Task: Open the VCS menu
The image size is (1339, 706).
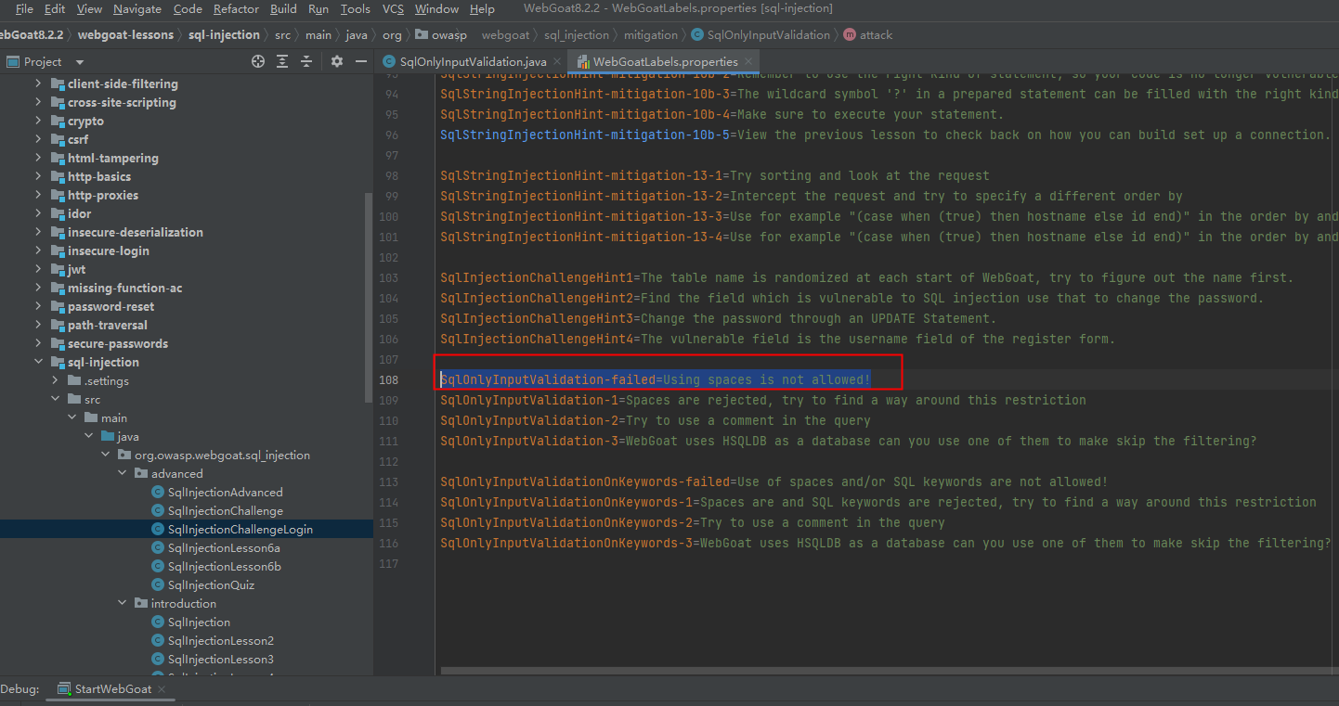Action: tap(393, 8)
